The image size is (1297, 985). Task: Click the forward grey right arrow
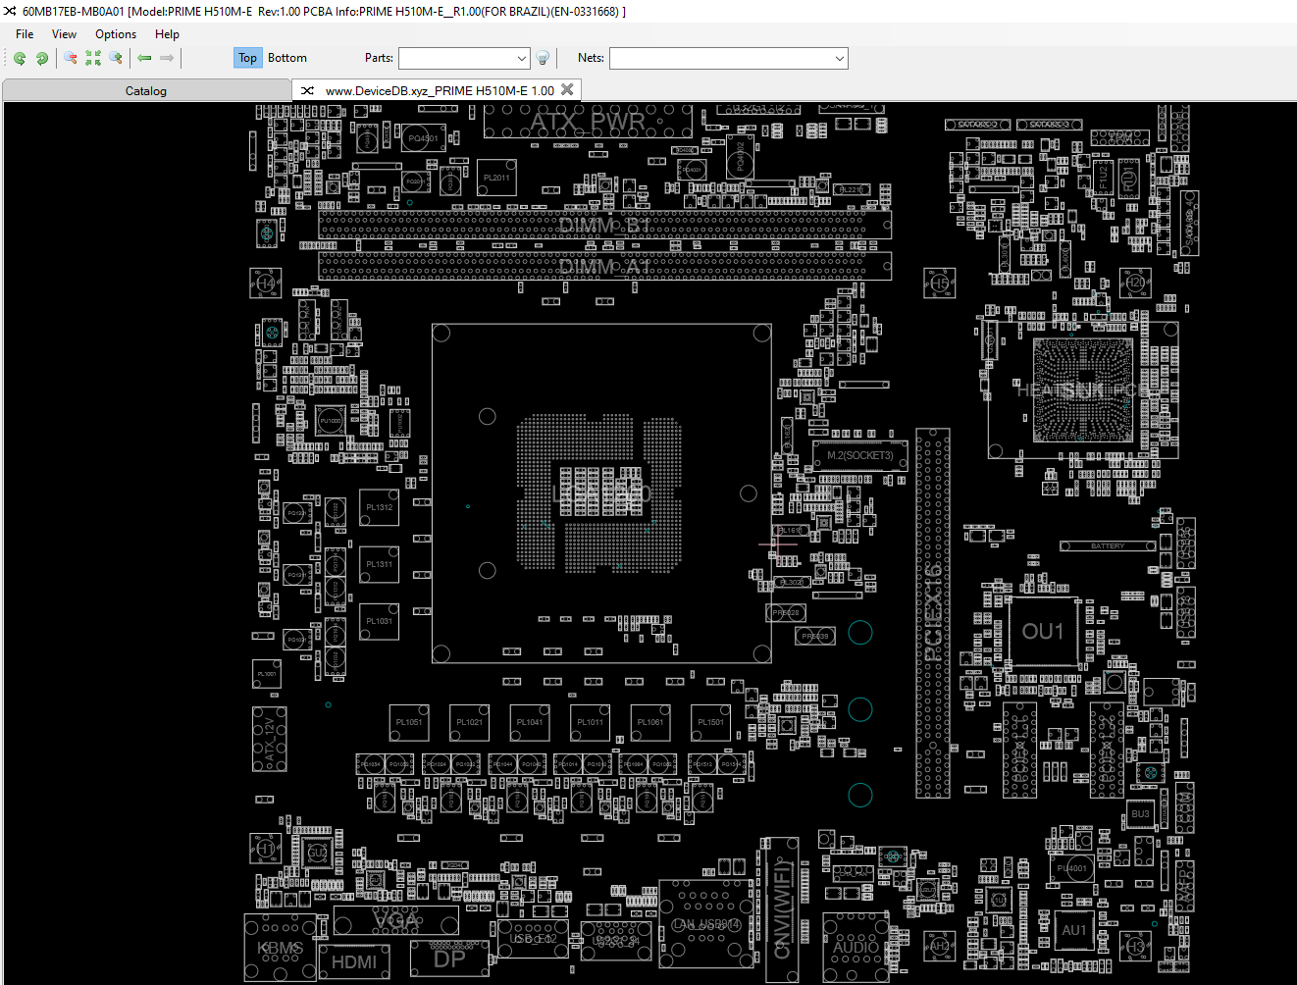pos(167,58)
